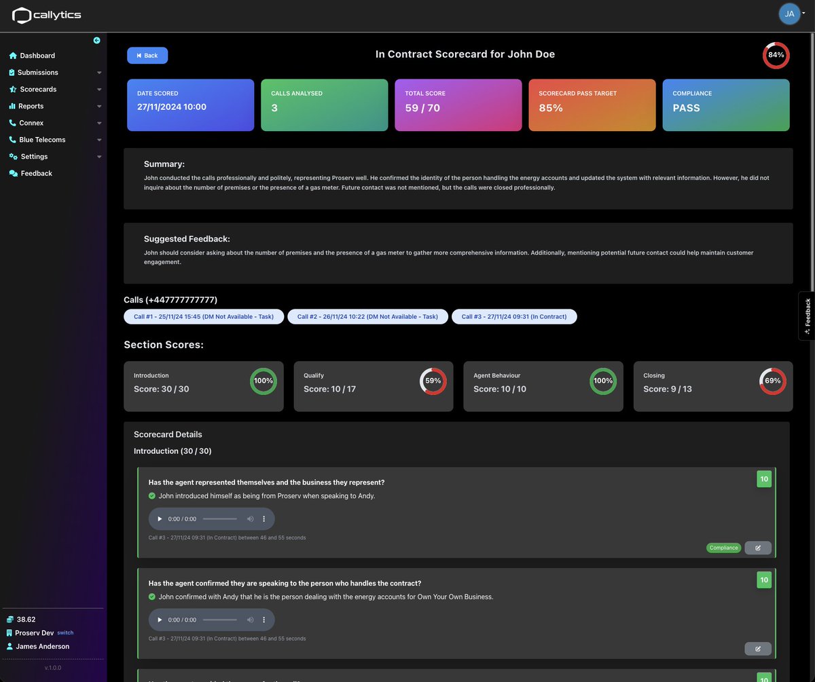Image resolution: width=815 pixels, height=682 pixels.
Task: Expand the Scorecards chevron
Action: 99,90
